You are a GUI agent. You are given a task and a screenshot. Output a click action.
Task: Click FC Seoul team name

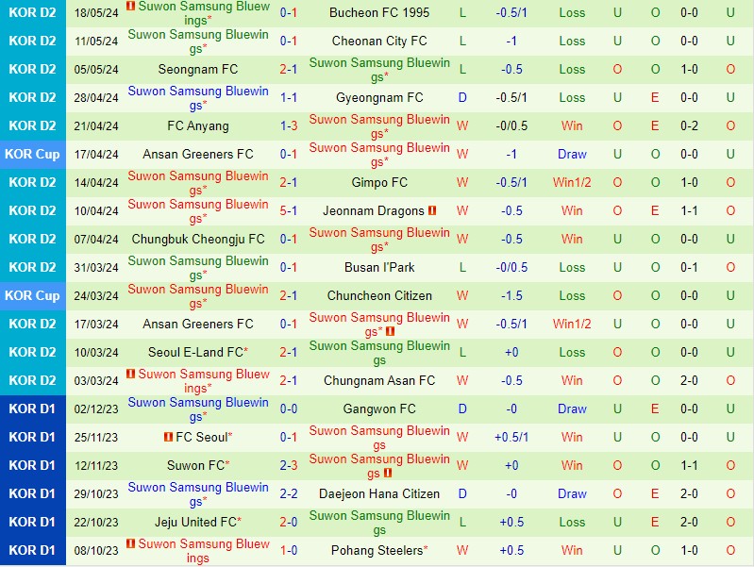202,437
